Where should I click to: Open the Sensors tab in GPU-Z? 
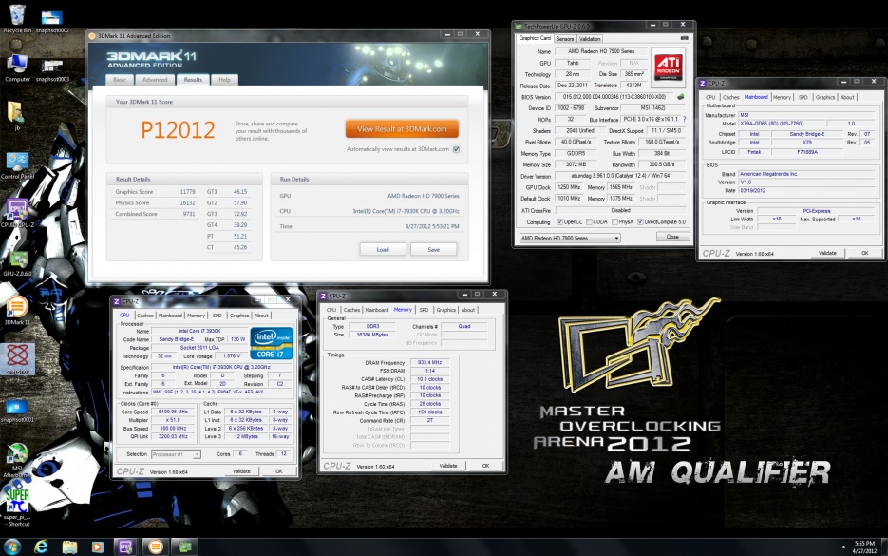564,38
